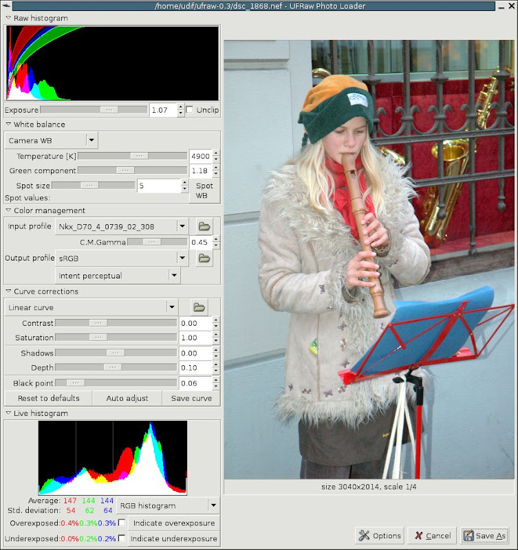Click the Raw histogram graph
The width and height of the screenshot is (518, 550).
(113, 63)
